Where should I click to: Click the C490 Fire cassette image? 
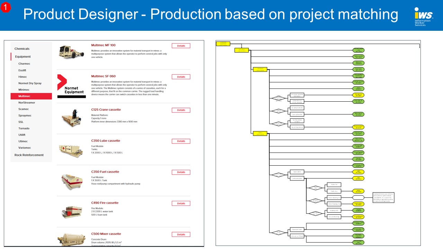point(72,212)
